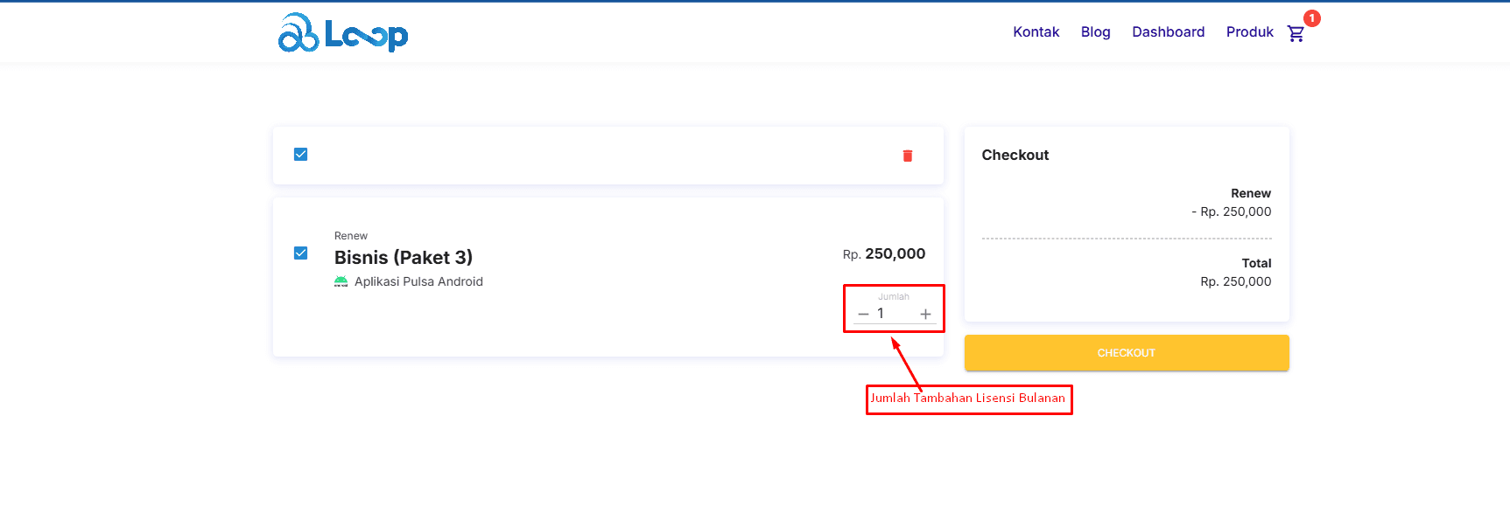Click the Jumlah Tambahan Lisensi Bulanan annotation

(968, 399)
